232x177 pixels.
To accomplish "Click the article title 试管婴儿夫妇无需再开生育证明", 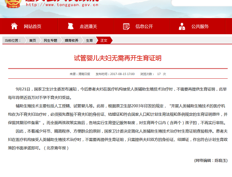I will 118,58.
